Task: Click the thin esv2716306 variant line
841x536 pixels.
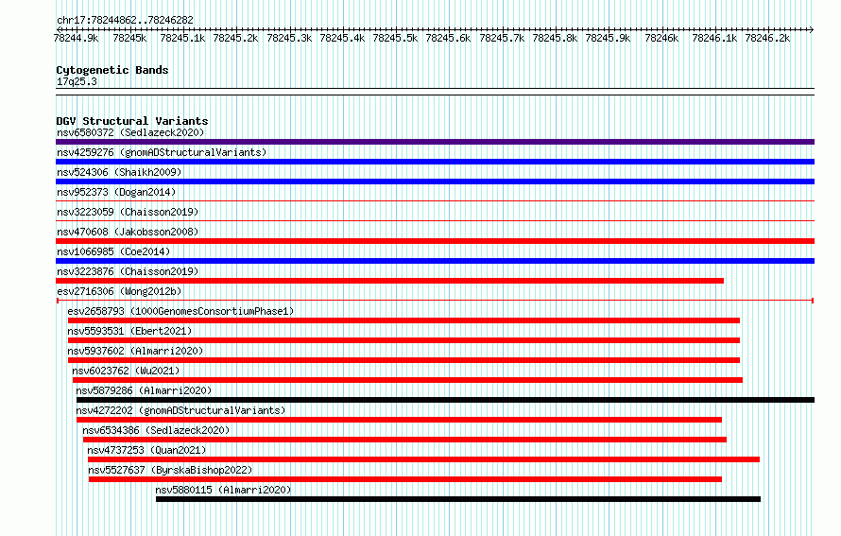Action: (435, 301)
